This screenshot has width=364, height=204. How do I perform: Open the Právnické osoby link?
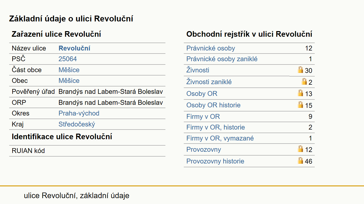(211, 48)
